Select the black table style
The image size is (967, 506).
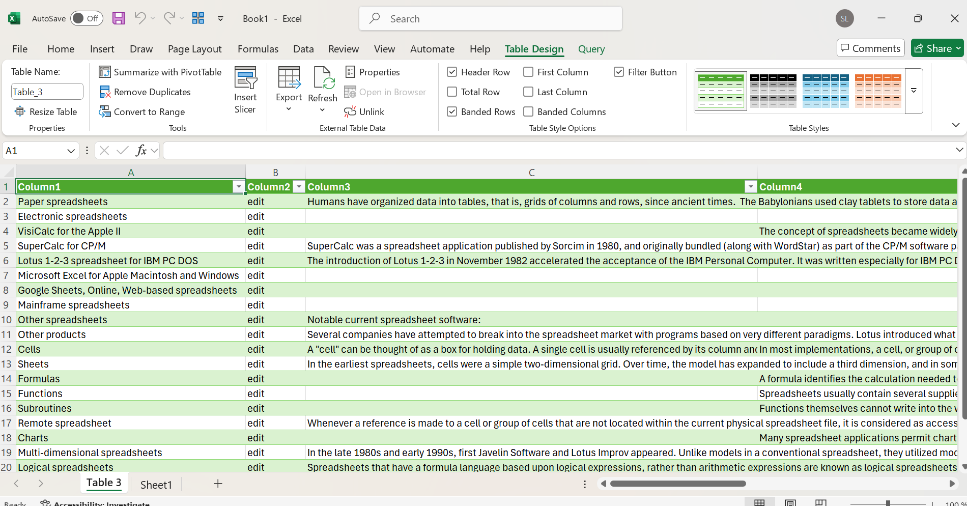coord(773,91)
